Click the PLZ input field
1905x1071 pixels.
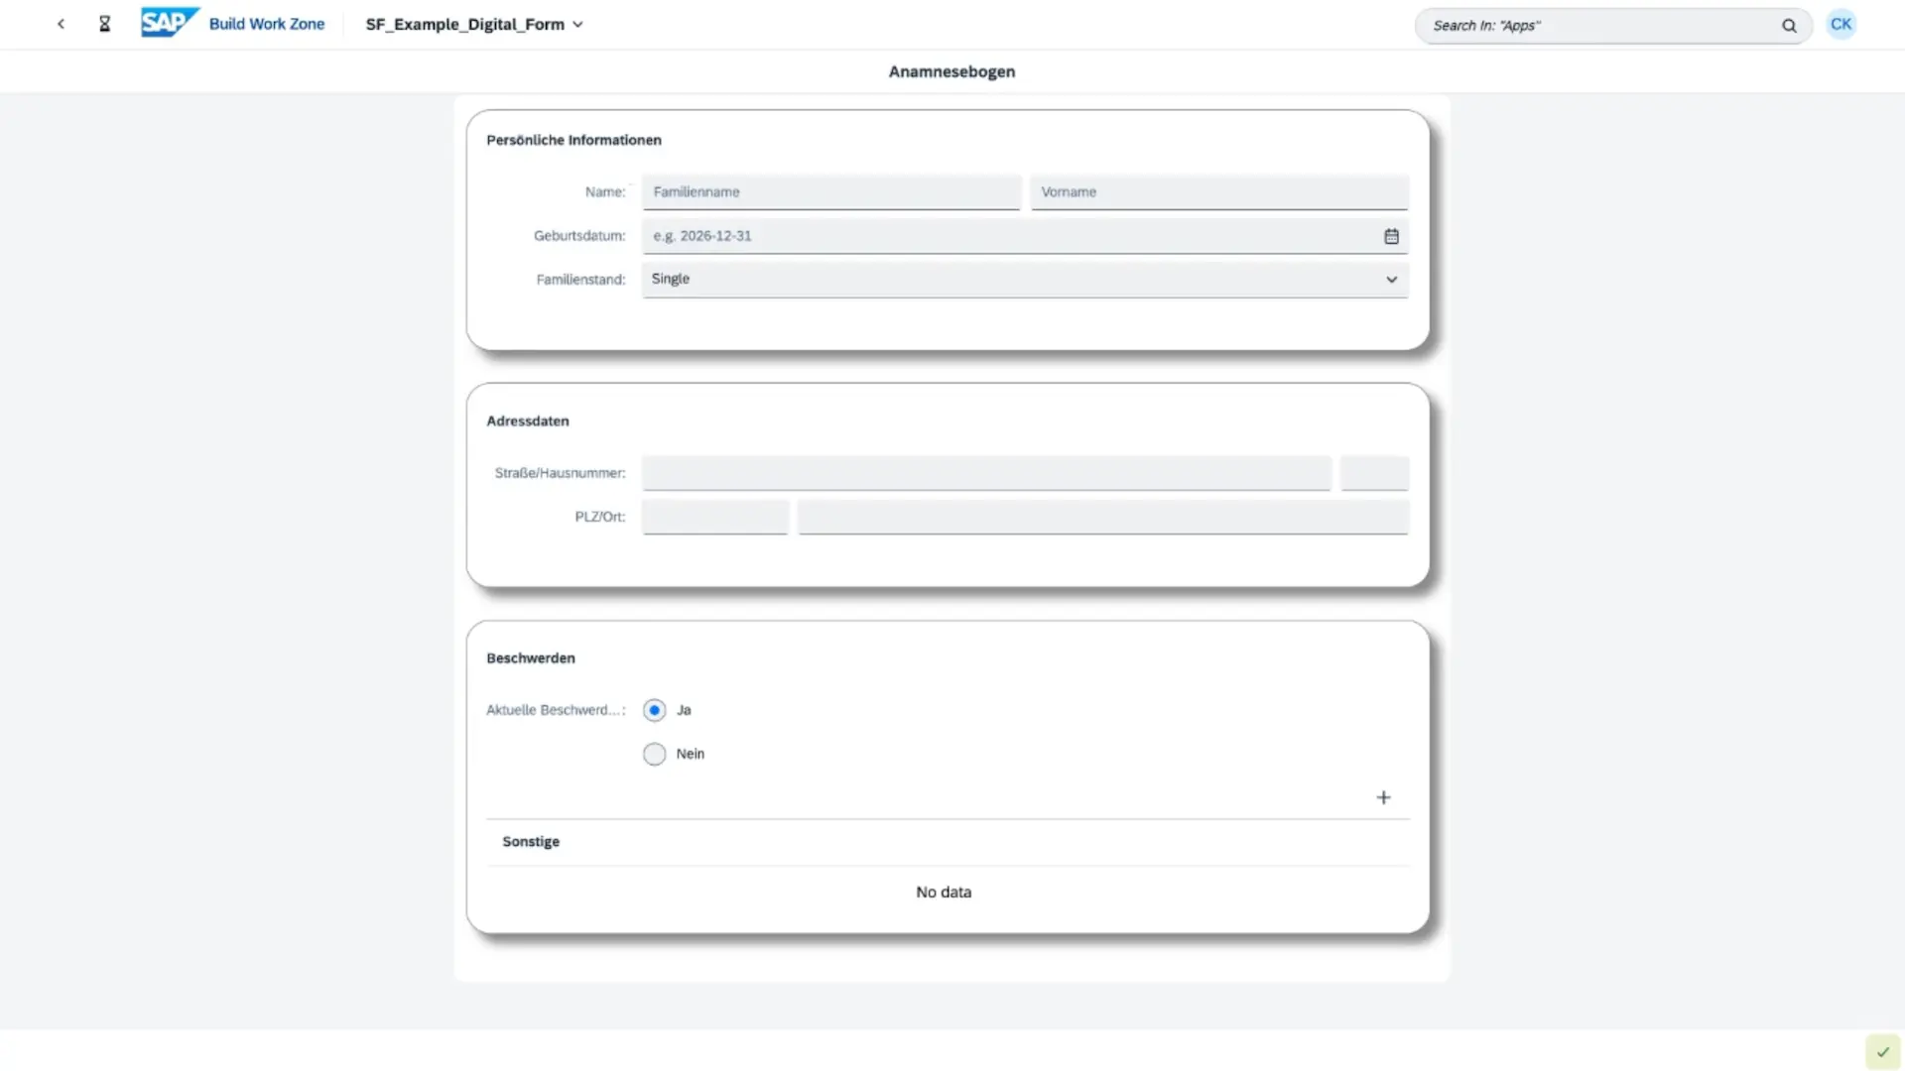coord(714,517)
